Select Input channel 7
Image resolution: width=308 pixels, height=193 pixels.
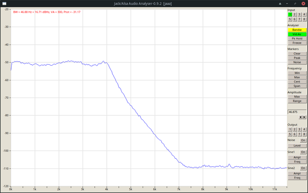(299, 19)
